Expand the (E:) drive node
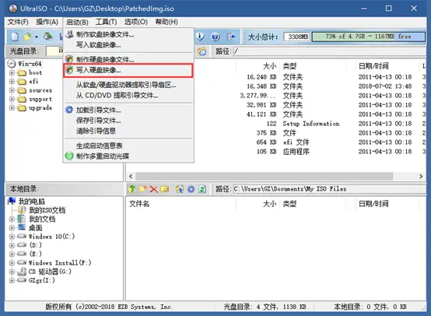The height and width of the screenshot is (316, 431). (x=12, y=254)
